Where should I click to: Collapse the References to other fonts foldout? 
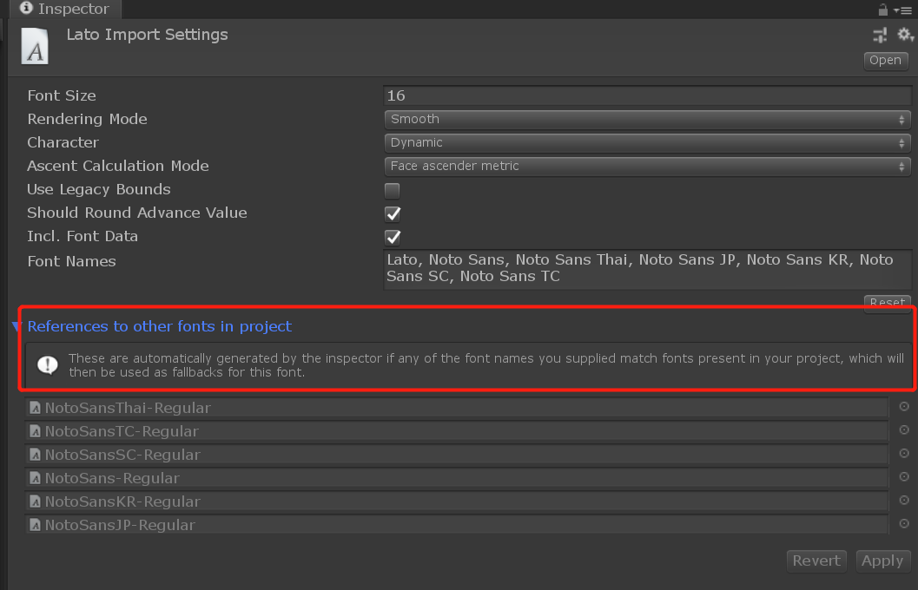16,326
